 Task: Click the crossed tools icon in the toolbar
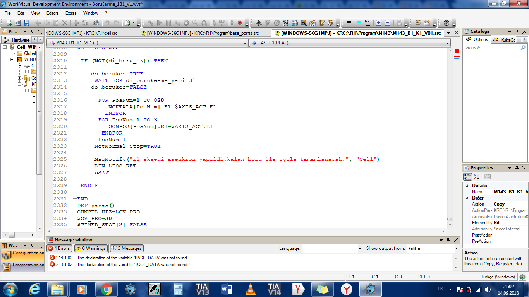286,23
